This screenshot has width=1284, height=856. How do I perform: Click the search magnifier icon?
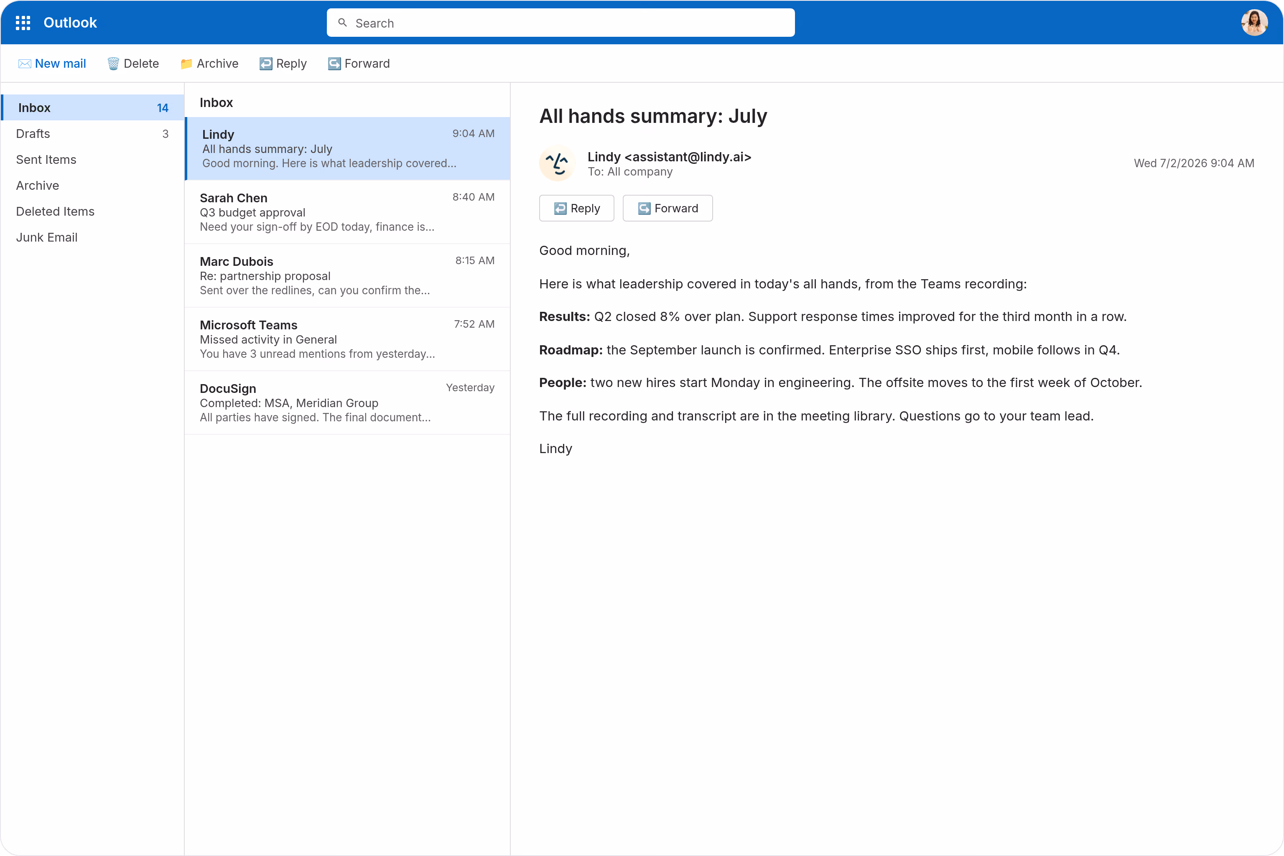[342, 23]
